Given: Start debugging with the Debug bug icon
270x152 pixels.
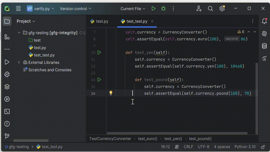Looking at the screenshot, I should click(163, 9).
